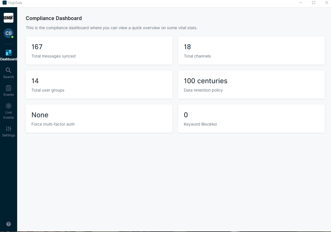The width and height of the screenshot is (331, 232).
Task: Click the Stark Industries team logo
Action: tap(9, 18)
